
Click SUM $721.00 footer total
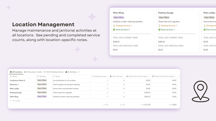pyautogui.click(x=146, y=105)
